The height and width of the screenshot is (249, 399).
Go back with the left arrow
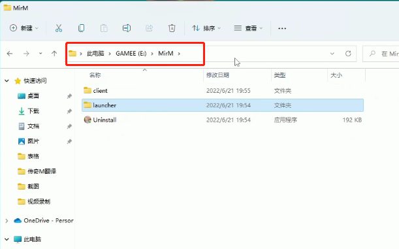pos(10,54)
